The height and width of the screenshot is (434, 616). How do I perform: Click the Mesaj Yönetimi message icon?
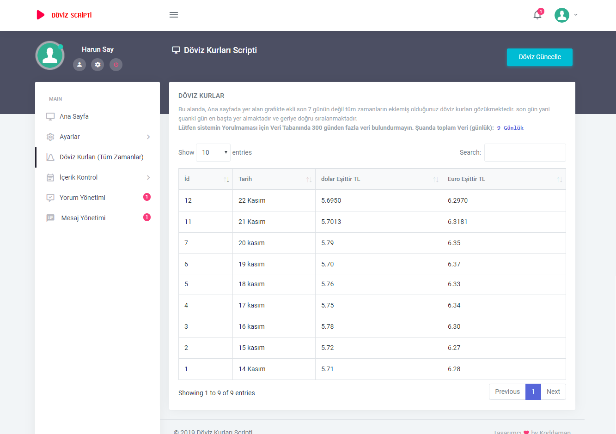(50, 218)
